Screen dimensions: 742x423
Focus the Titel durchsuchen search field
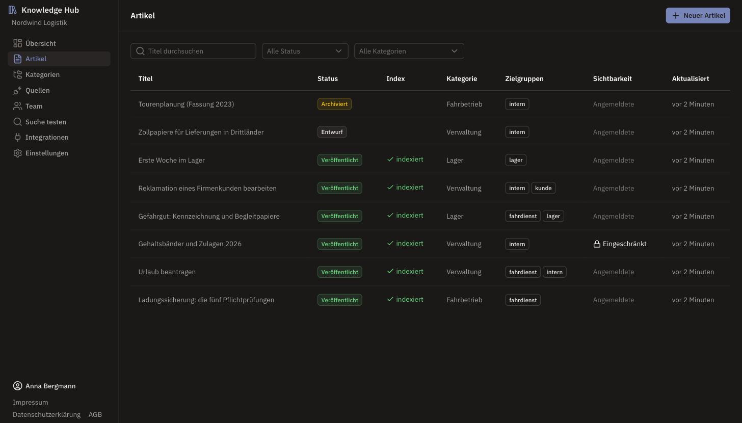193,51
